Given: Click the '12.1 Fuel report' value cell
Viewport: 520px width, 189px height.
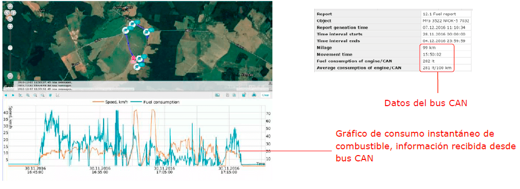Looking at the screenshot, I should [x=446, y=14].
